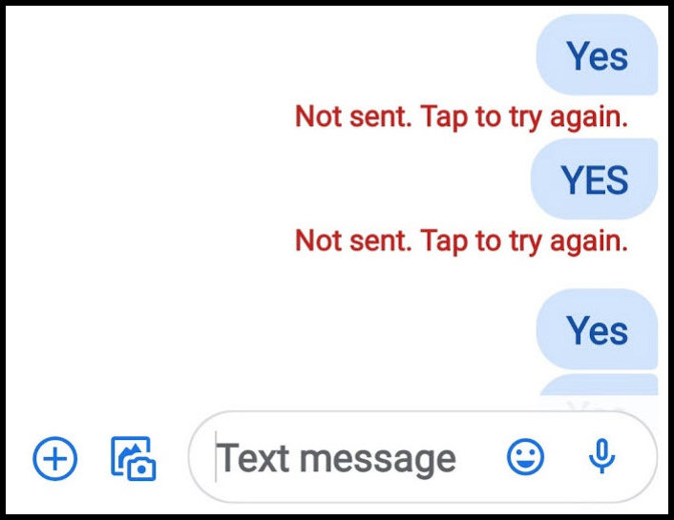
Task: Open the gallery and camera picker
Action: [x=134, y=458]
